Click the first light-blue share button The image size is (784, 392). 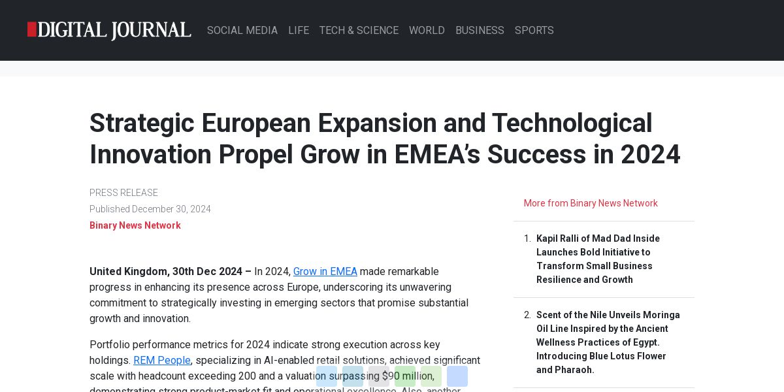tap(327, 376)
